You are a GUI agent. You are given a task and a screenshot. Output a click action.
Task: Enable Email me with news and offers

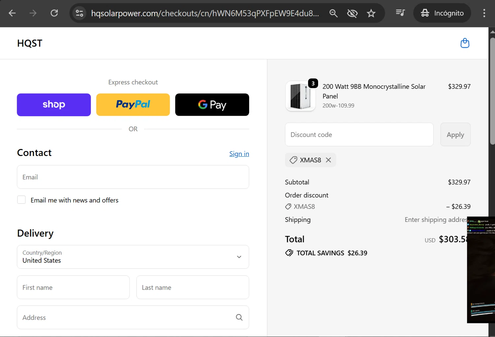tap(21, 200)
